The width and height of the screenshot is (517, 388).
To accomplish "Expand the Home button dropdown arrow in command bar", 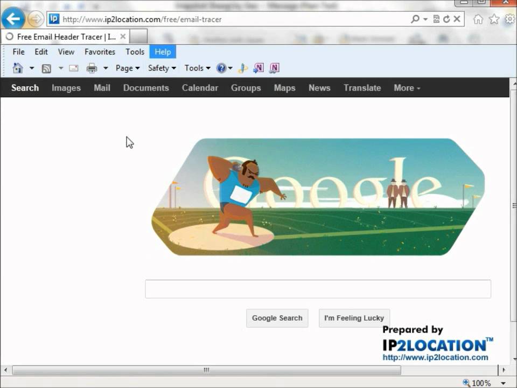I will [x=32, y=68].
